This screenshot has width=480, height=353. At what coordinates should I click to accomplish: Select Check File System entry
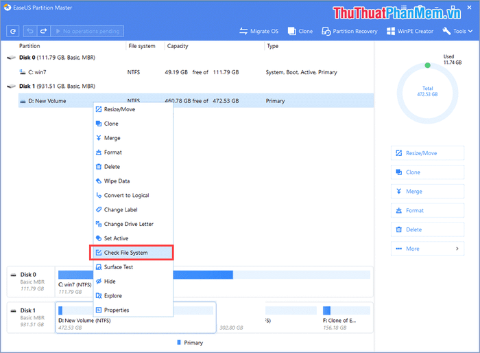pyautogui.click(x=132, y=253)
